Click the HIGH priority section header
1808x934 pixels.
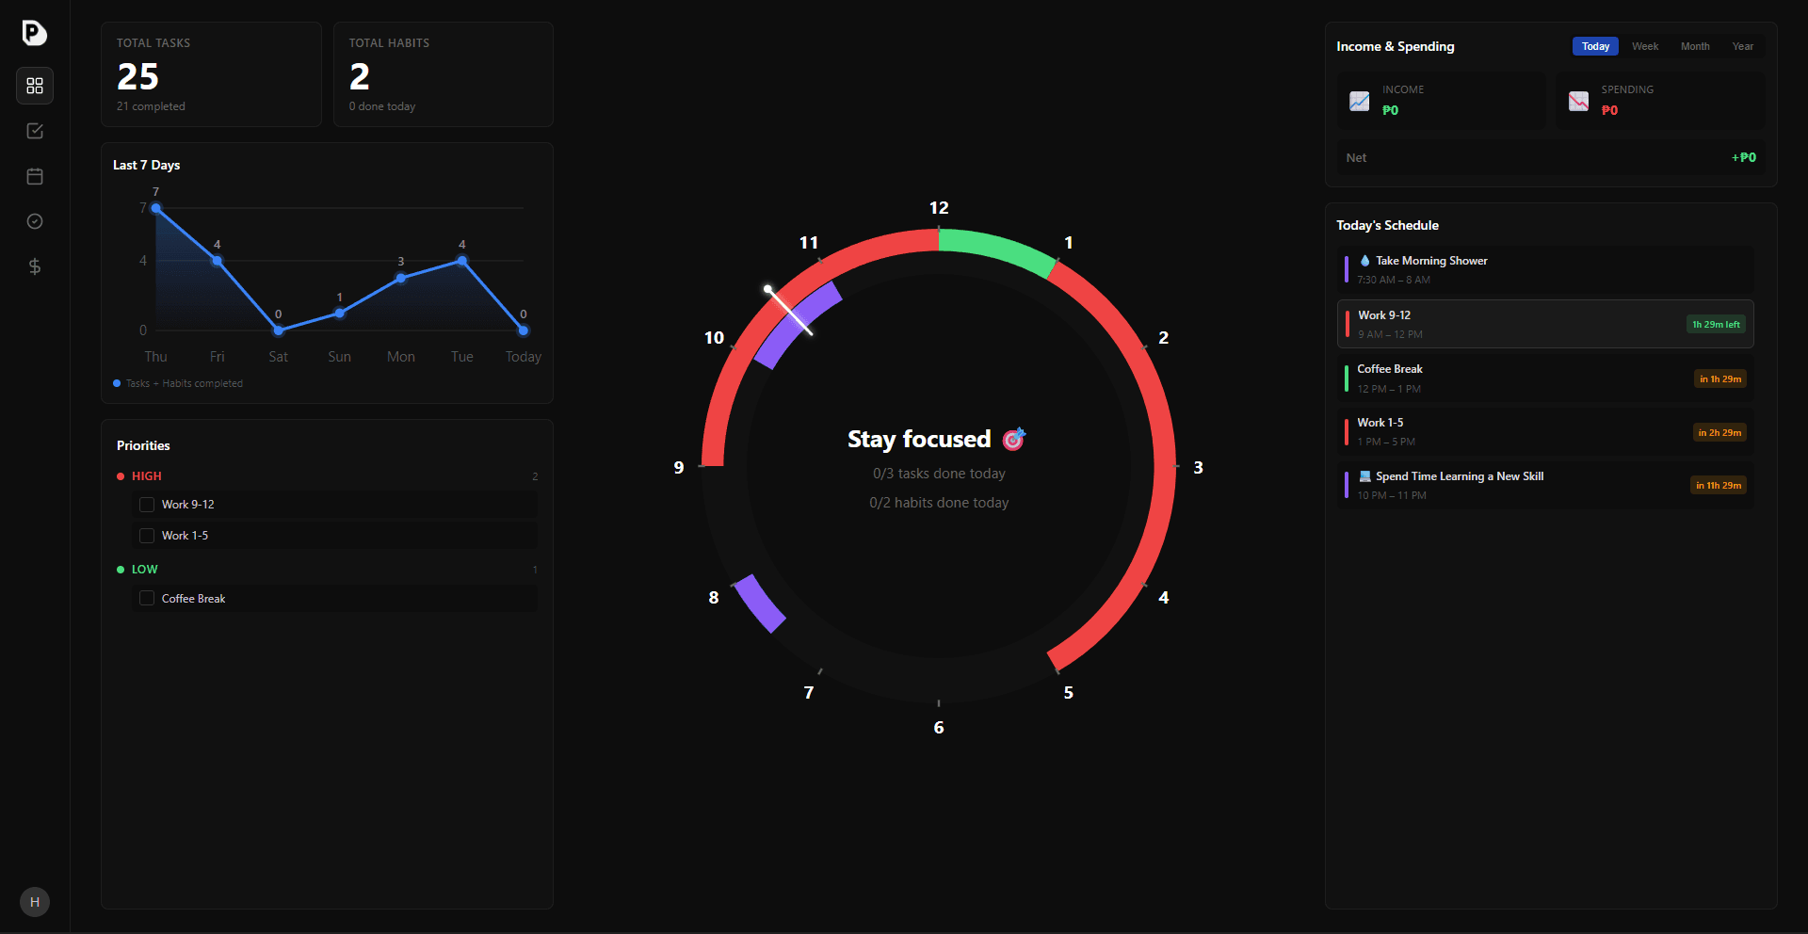tap(146, 475)
